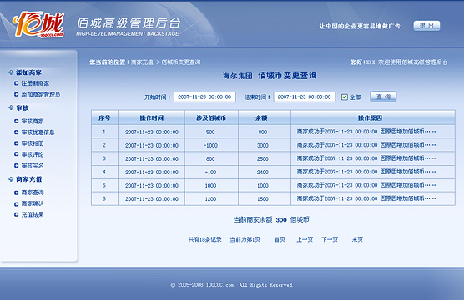This screenshot has width=464, height=300.
Task: Click the 共有18条记录 record count text
Action: pos(204,239)
